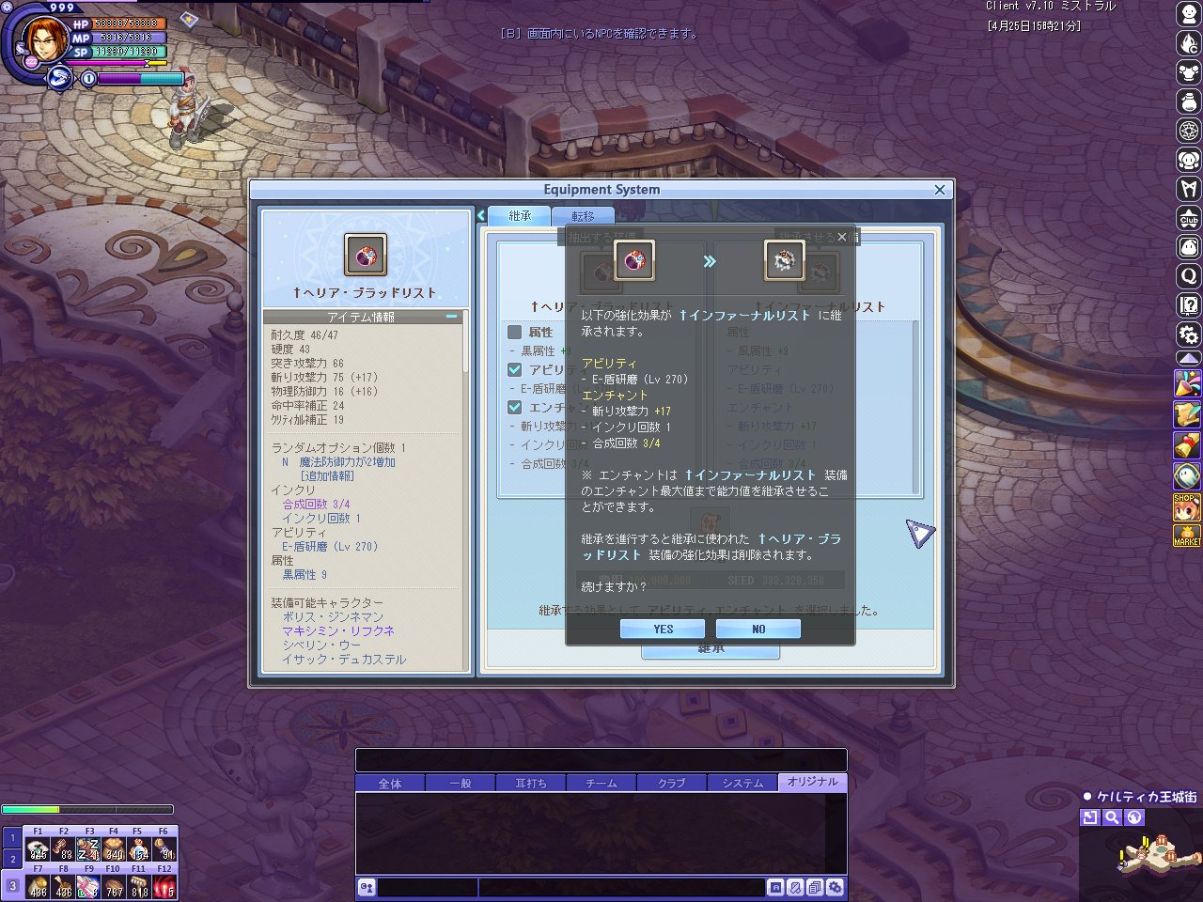Viewport: 1203px width, 902px height.
Task: Click the ヘリア・ブラッドリスト item icon
Action: [x=365, y=256]
